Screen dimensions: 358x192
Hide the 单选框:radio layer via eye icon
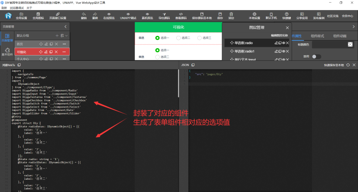(283, 43)
